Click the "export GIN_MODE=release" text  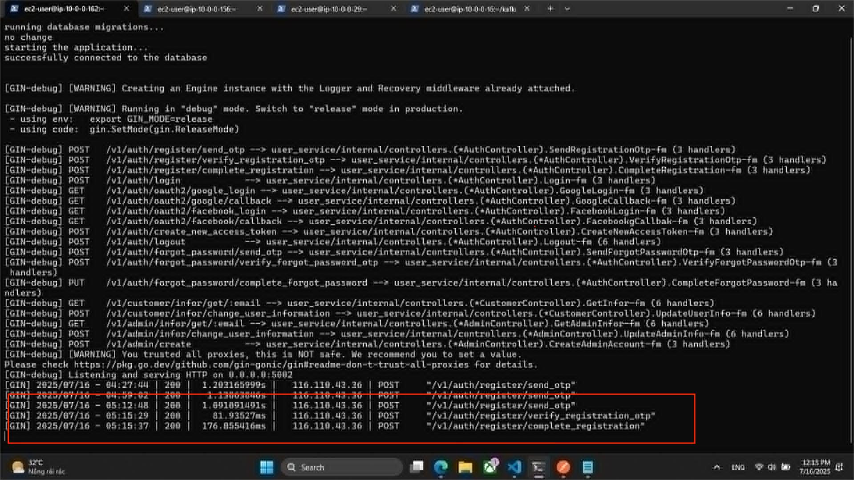[x=151, y=119]
